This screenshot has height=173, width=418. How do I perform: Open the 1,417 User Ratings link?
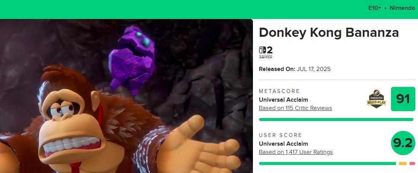click(296, 152)
